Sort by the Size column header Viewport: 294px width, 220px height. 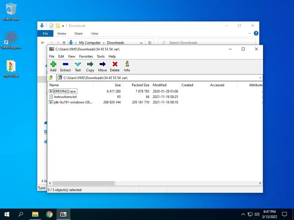[108, 85]
